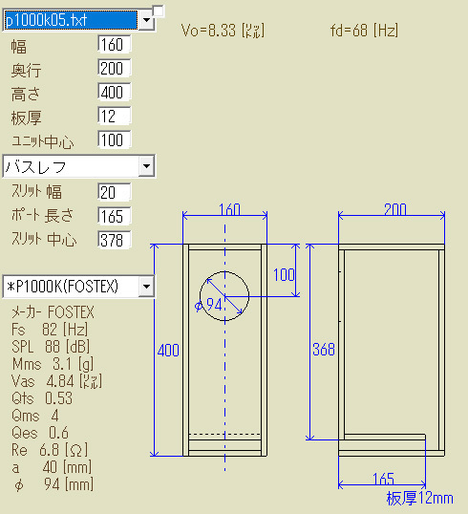Image resolution: width=468 pixels, height=514 pixels.
Task: Open the *P1000K(FOSTEX) speaker unit dropdown arrow
Action: (x=146, y=287)
